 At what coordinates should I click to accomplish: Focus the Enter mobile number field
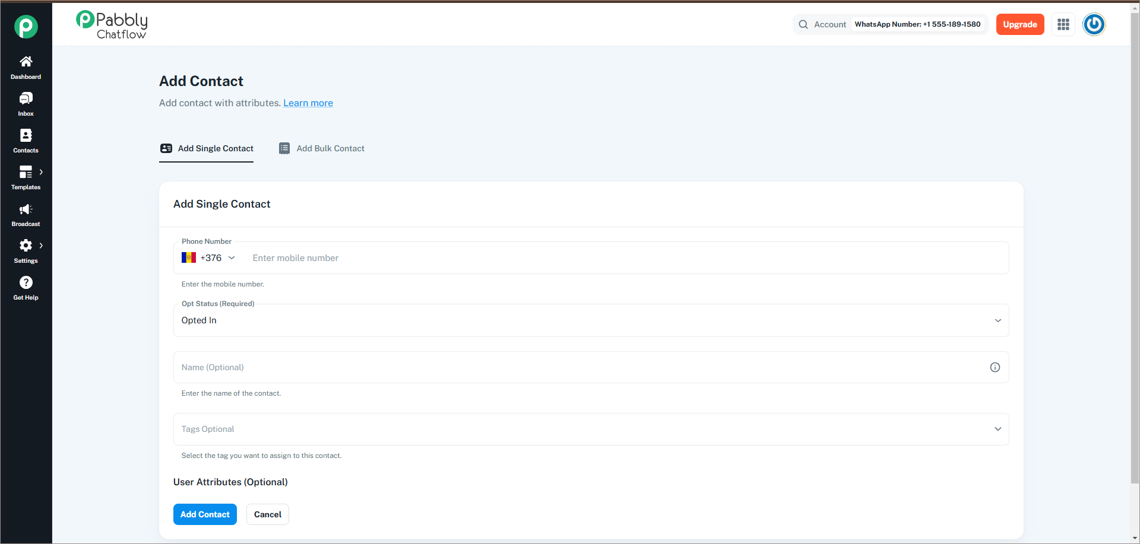click(627, 258)
